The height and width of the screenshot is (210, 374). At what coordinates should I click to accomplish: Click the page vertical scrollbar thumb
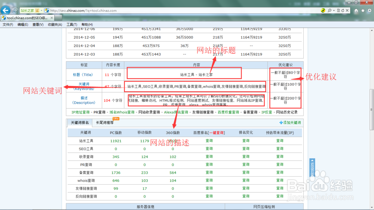(x=372, y=109)
